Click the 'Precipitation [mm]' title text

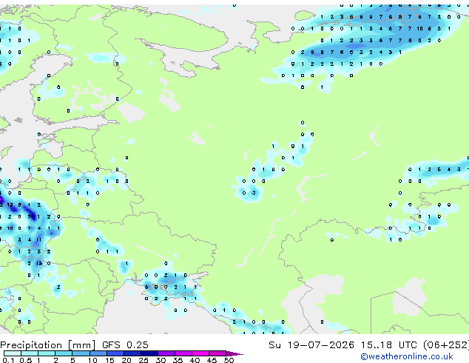pos(48,345)
